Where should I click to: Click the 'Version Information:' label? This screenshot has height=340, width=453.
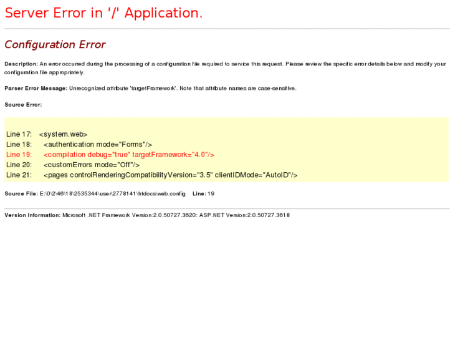coord(32,215)
